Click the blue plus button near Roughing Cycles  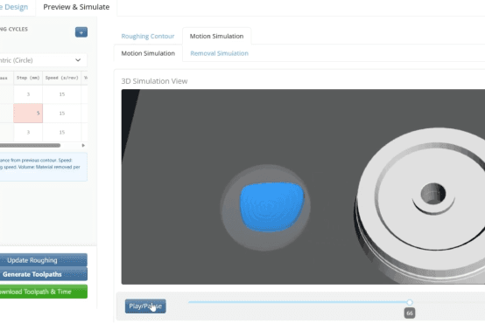[x=81, y=32]
